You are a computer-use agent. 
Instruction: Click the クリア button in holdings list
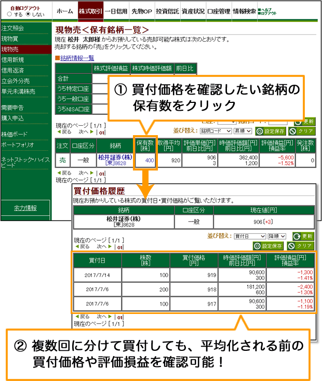click(x=302, y=131)
